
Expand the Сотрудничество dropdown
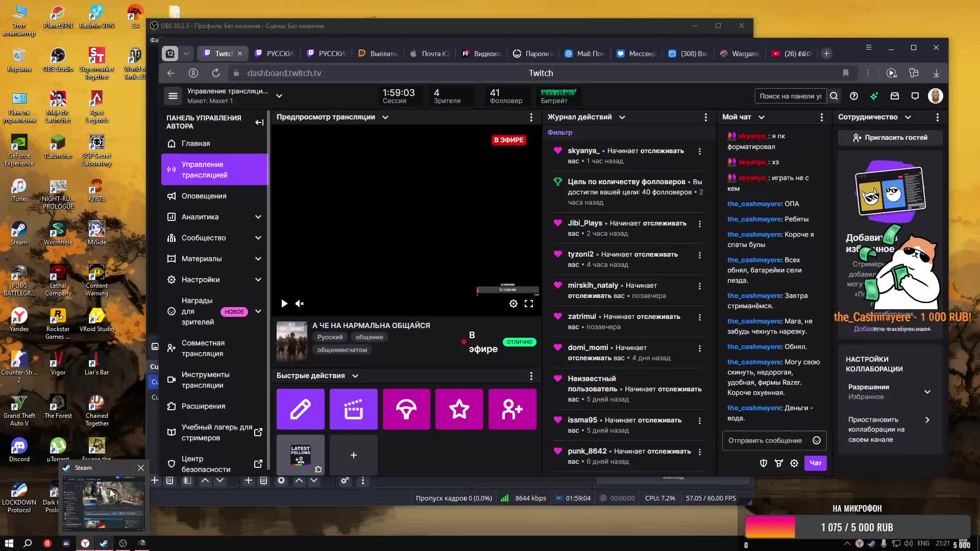point(908,117)
